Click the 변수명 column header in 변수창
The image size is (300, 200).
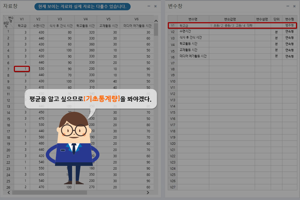[193, 19]
